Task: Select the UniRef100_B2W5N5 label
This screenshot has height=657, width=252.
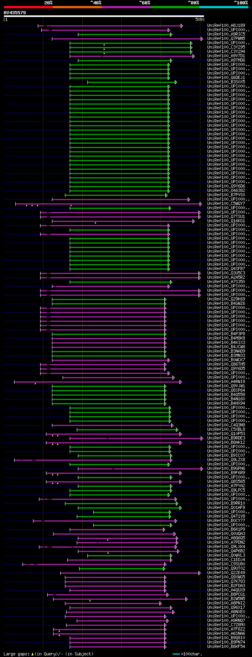Action: pyautogui.click(x=226, y=599)
